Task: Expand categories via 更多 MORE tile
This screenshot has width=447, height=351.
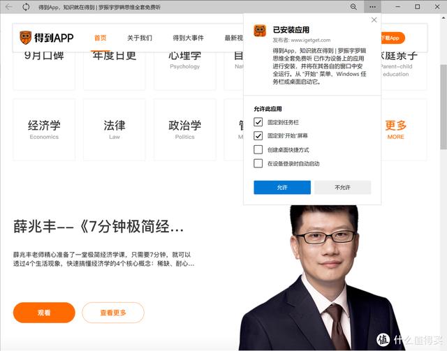Action: click(395, 129)
